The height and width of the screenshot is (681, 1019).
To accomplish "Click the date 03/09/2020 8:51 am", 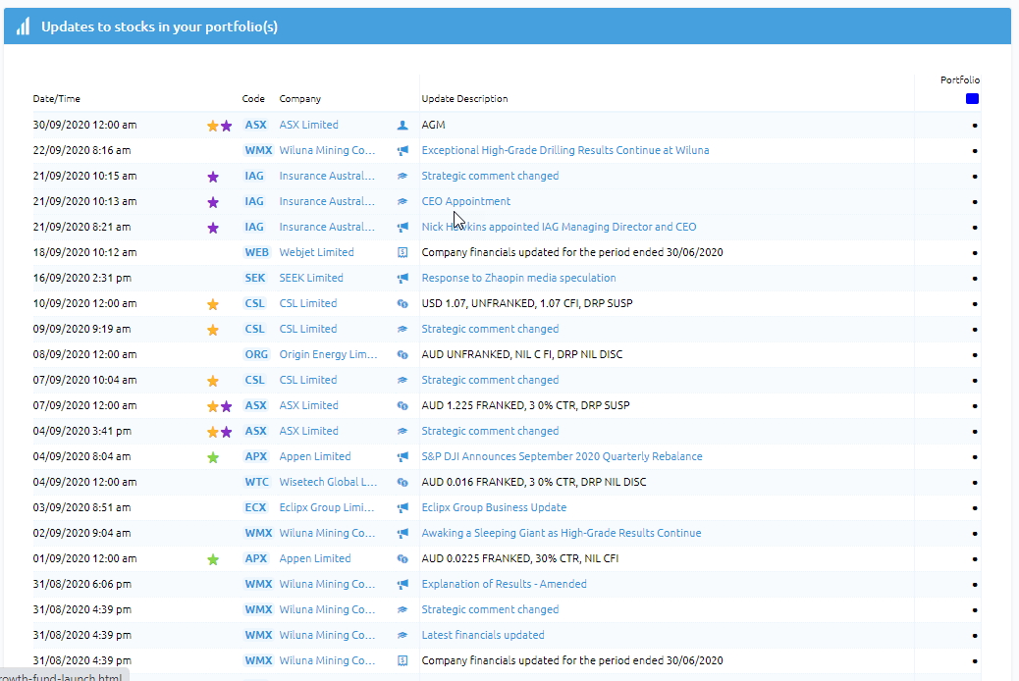I will [x=81, y=507].
